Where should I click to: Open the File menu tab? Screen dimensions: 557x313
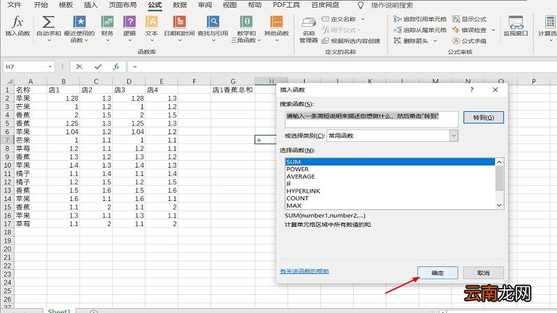(x=14, y=5)
